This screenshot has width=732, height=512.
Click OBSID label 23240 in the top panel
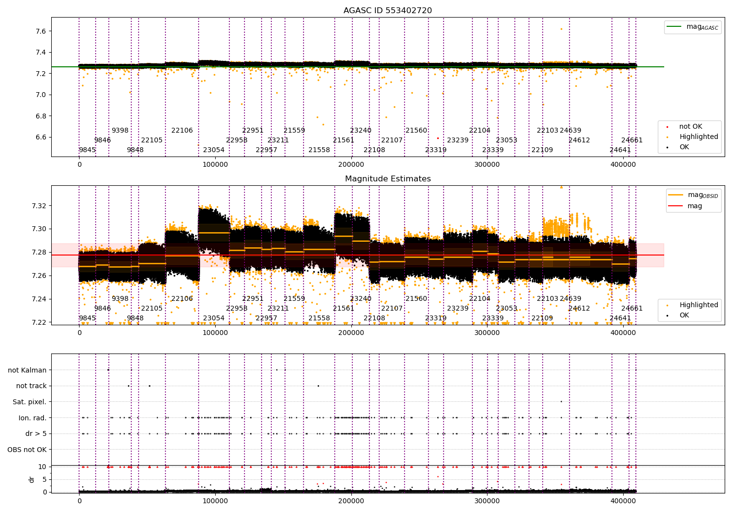(361, 131)
